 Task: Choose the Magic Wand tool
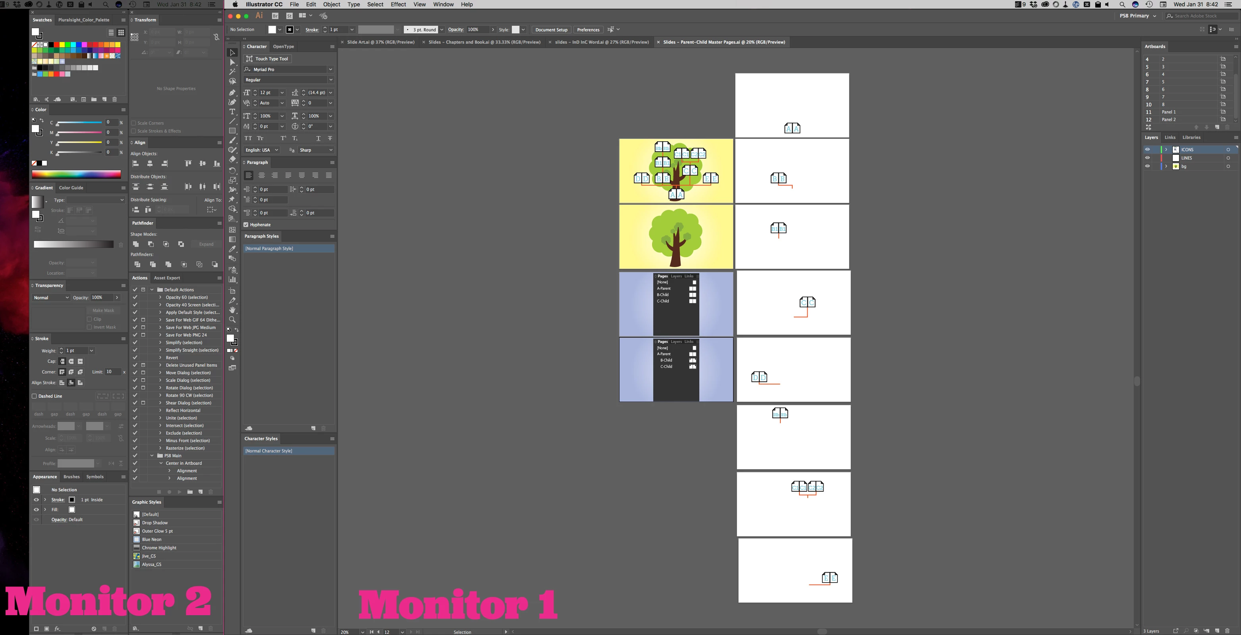click(x=232, y=72)
